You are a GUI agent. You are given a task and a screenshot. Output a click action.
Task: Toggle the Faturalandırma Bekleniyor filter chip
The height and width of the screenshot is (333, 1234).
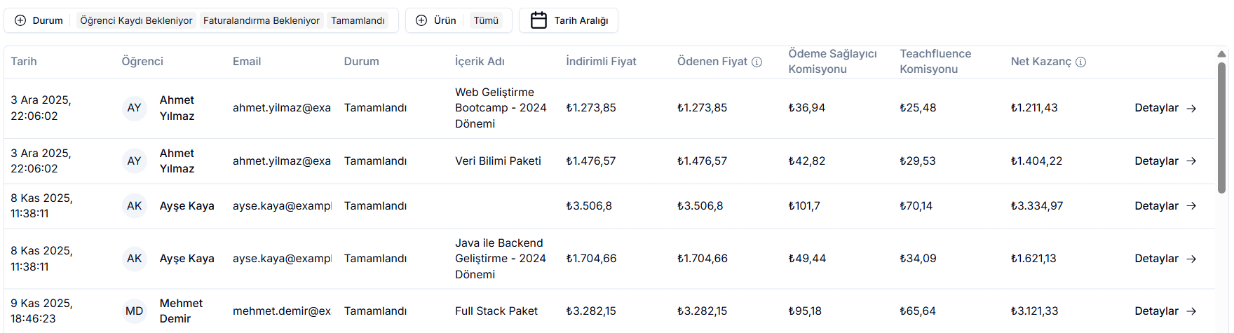(261, 20)
